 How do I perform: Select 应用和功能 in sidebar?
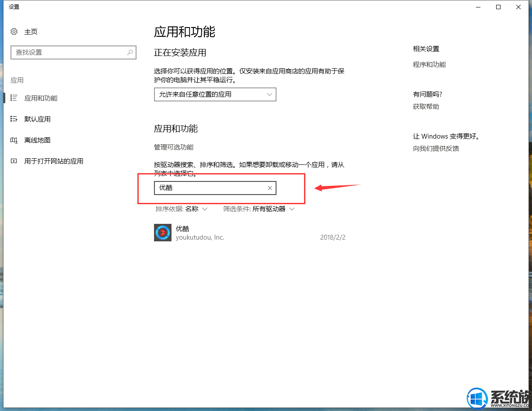tap(41, 98)
